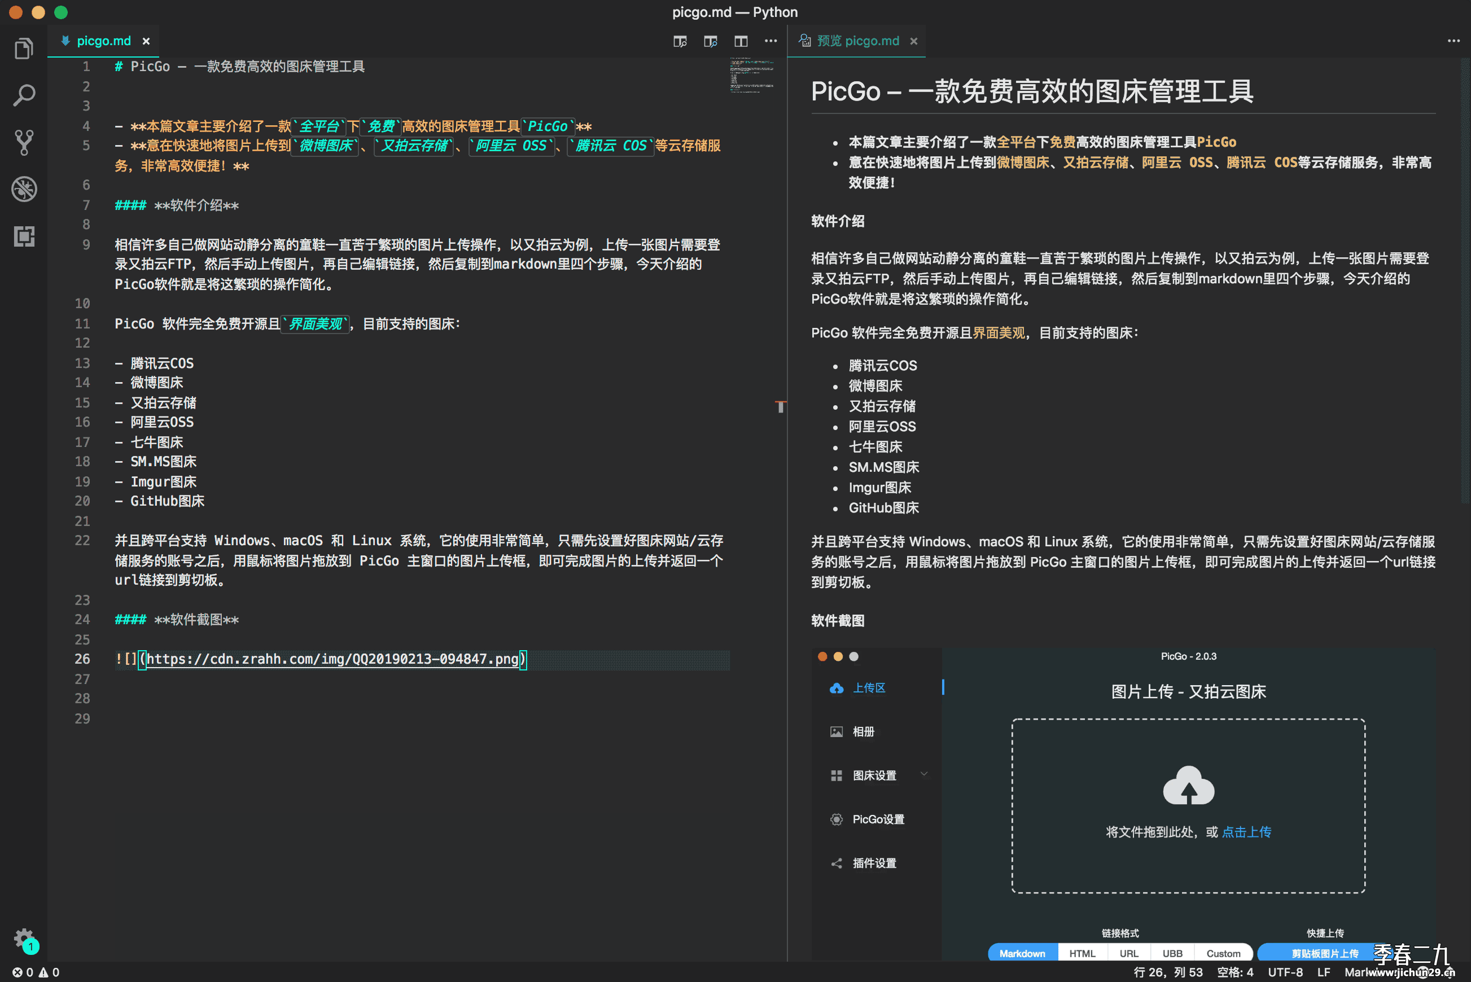
Task: Click the 软件介绍 heading on editor line 7
Action: click(x=196, y=205)
